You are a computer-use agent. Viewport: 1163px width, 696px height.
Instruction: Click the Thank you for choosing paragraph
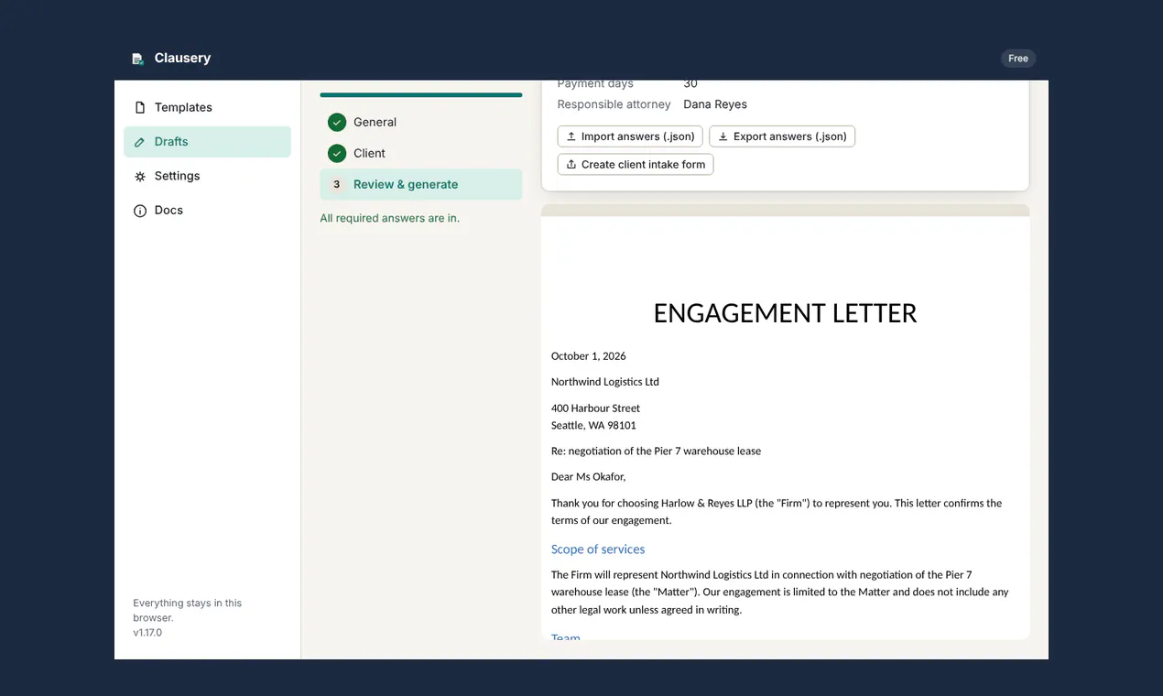tap(777, 512)
